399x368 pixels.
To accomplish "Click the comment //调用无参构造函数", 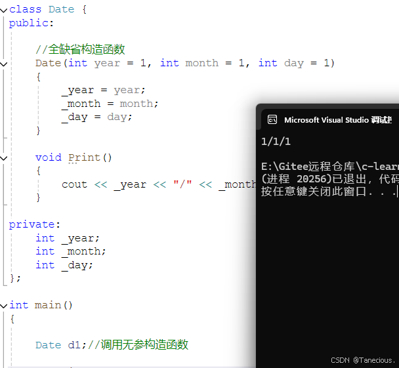I will 138,345.
